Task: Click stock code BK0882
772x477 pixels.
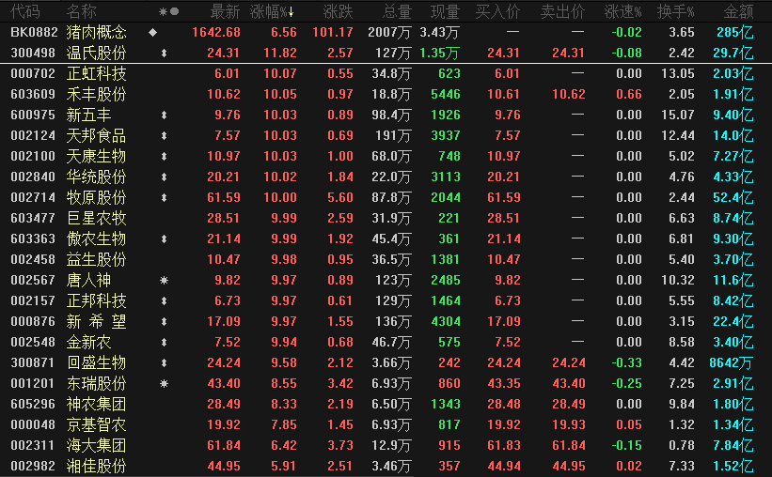Action: coord(34,33)
